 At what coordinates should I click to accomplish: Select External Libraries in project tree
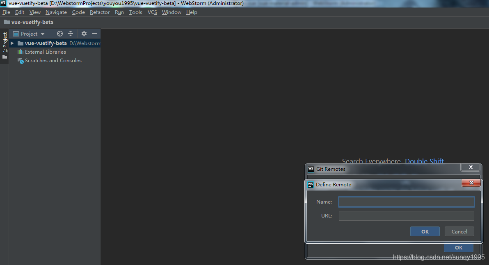(x=46, y=52)
